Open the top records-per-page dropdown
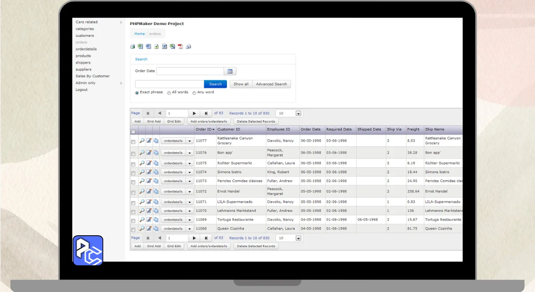The image size is (535, 292). (298, 113)
